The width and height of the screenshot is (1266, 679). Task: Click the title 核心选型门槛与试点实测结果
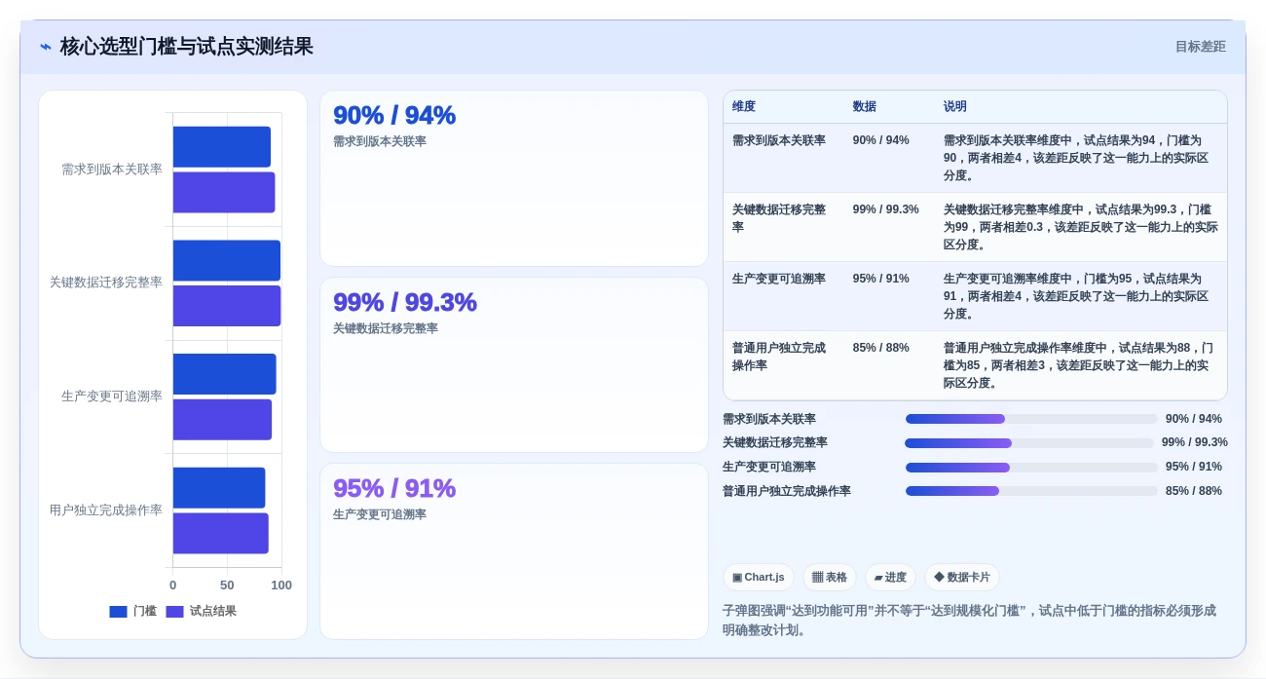[187, 47]
